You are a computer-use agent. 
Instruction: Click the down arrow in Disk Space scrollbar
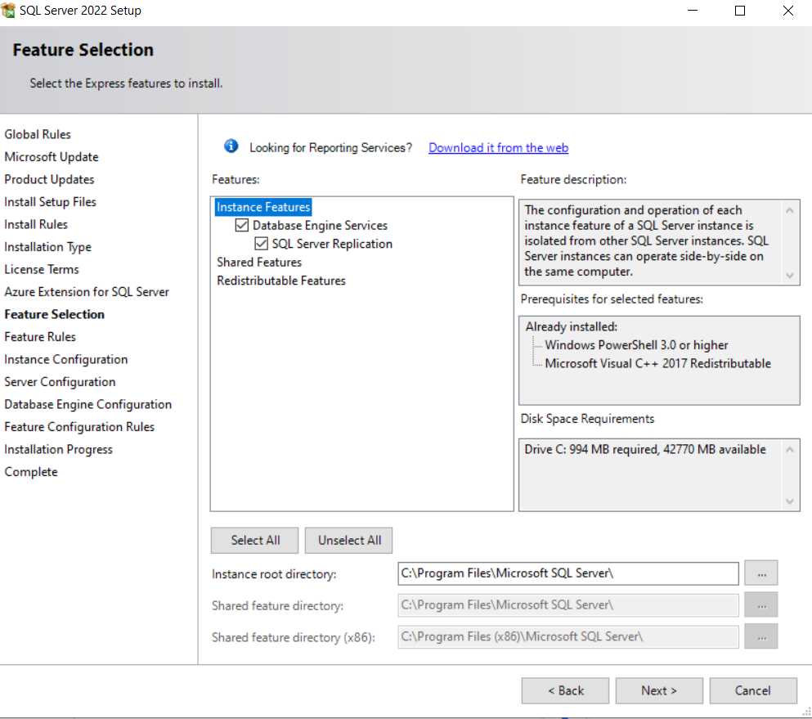(x=790, y=501)
